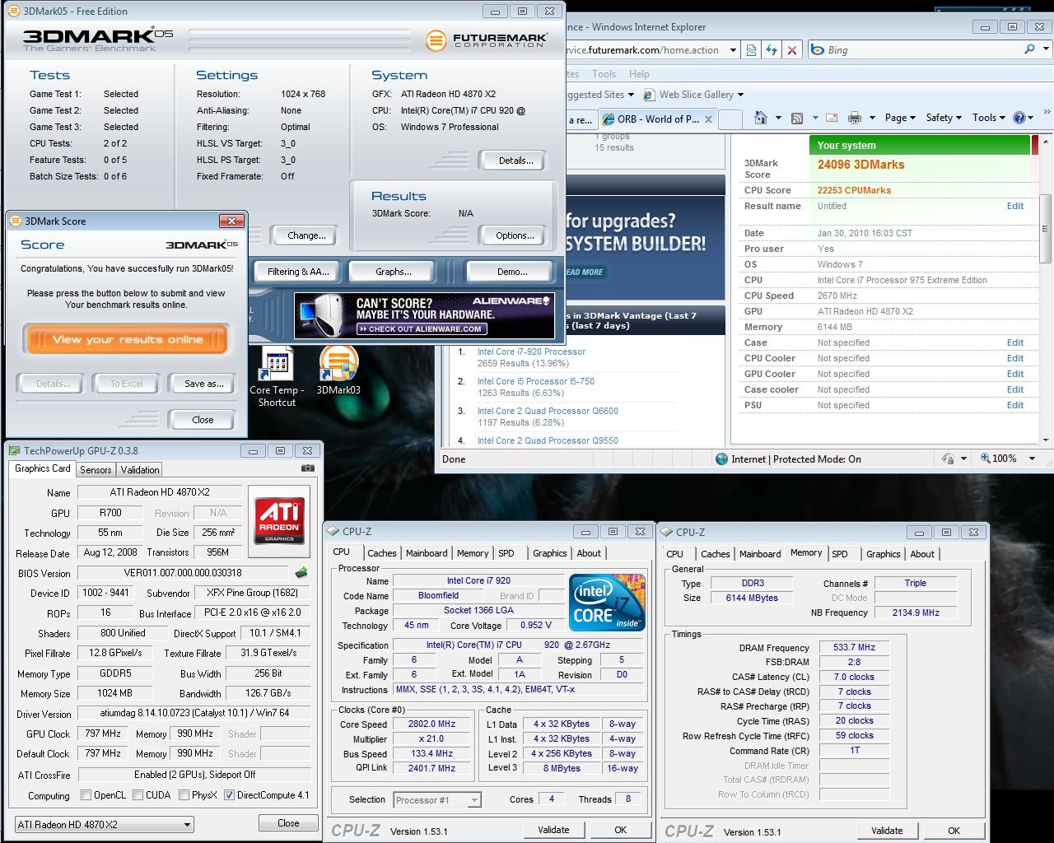Click the Intel Core 2 Quad Q6600 link
The height and width of the screenshot is (843, 1054).
[x=548, y=411]
